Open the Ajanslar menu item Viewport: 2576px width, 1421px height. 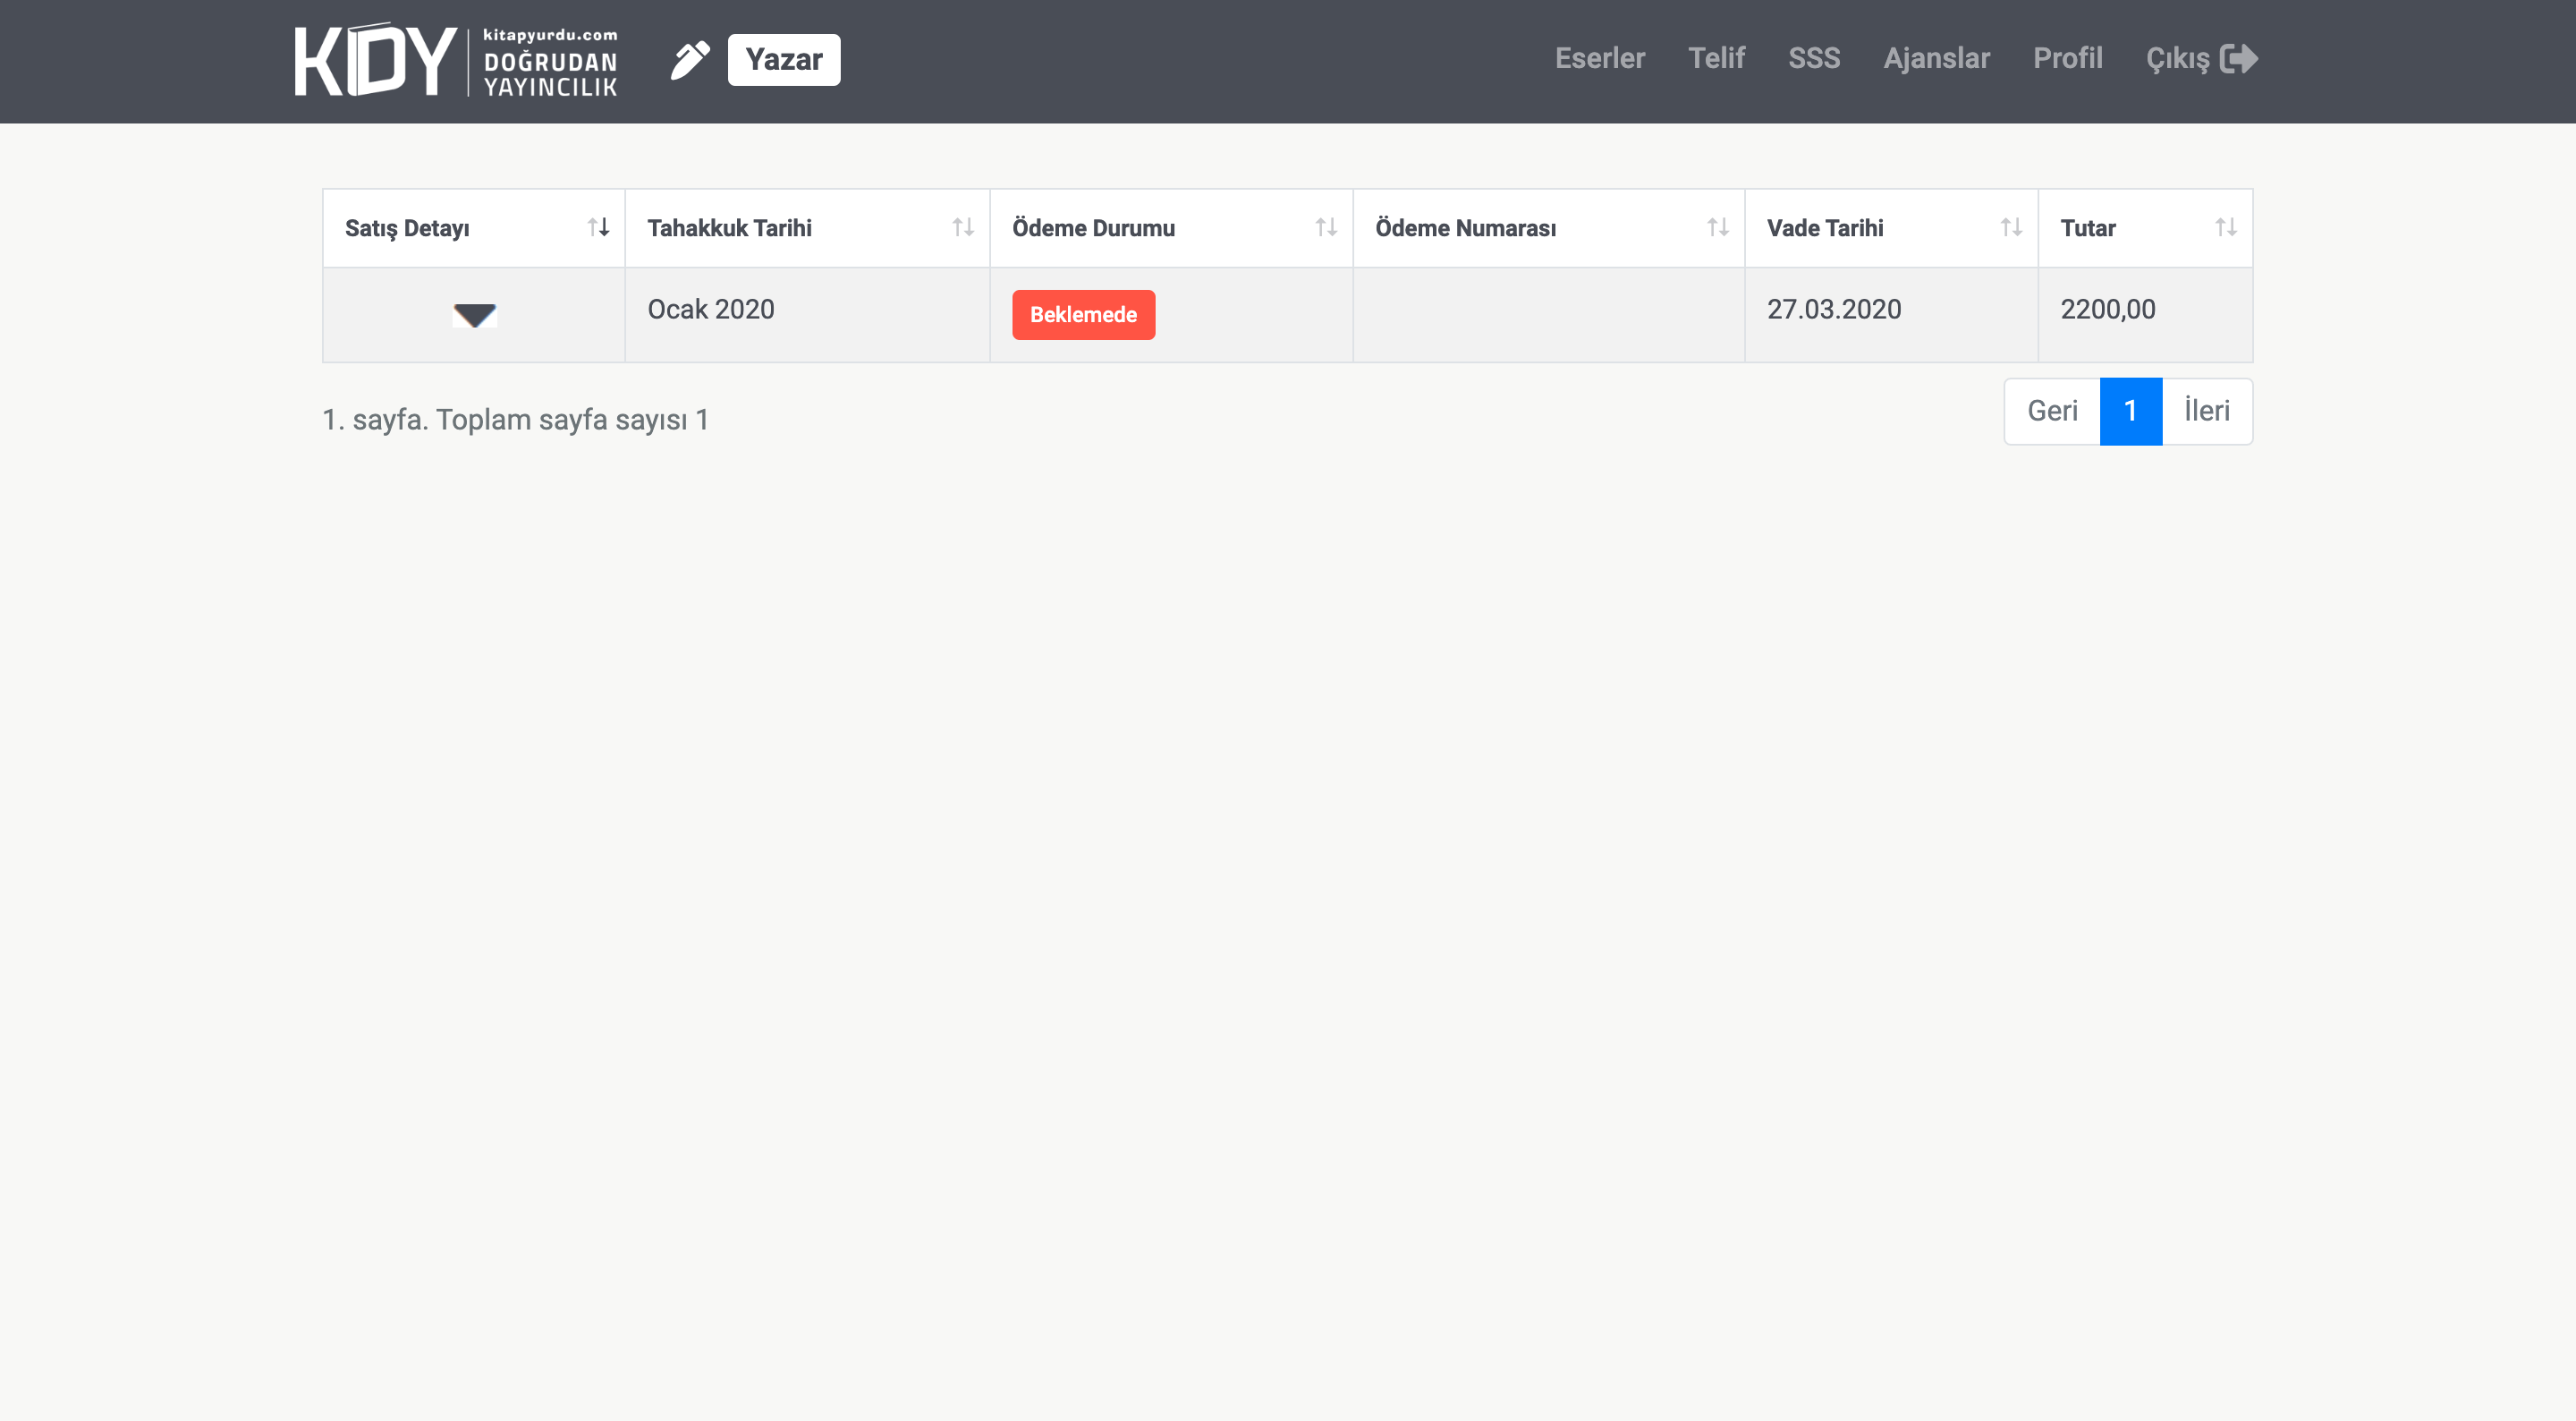tap(1936, 59)
